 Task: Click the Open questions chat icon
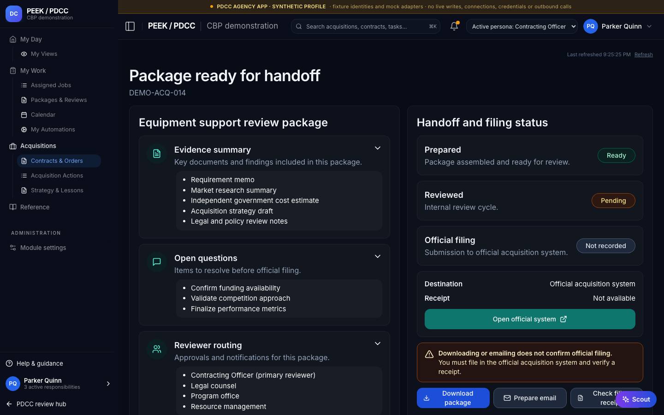click(x=157, y=262)
